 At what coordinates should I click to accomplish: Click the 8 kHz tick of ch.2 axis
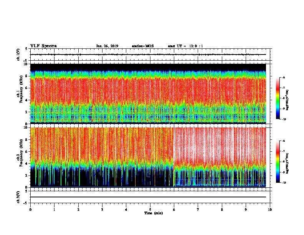coord(27,140)
